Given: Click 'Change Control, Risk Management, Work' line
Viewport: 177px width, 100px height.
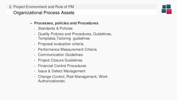Looking at the screenshot, I should [x=73, y=76].
